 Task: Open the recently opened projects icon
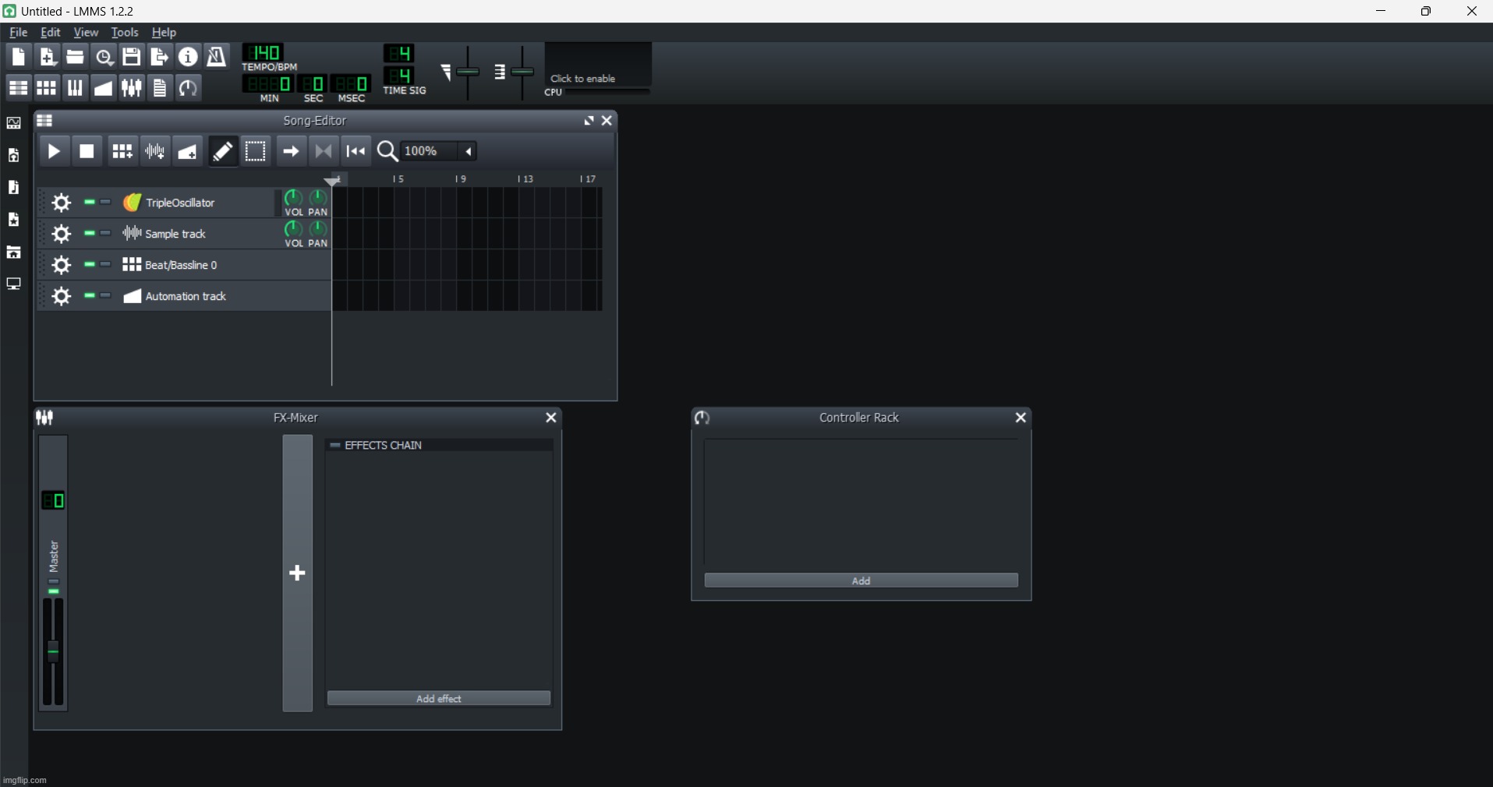104,57
